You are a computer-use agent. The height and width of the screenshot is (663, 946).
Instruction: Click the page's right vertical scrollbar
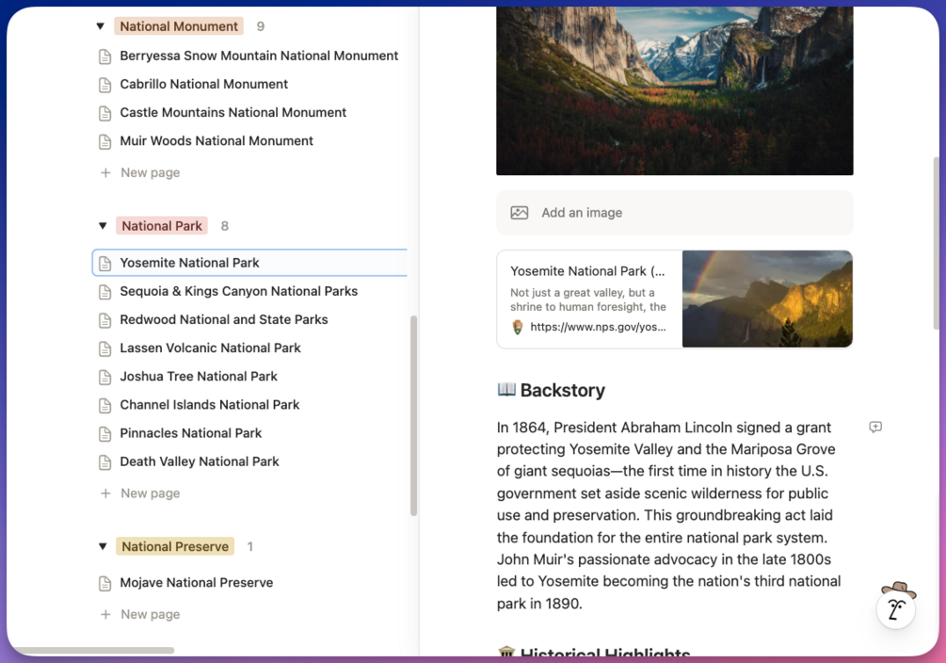tap(936, 243)
